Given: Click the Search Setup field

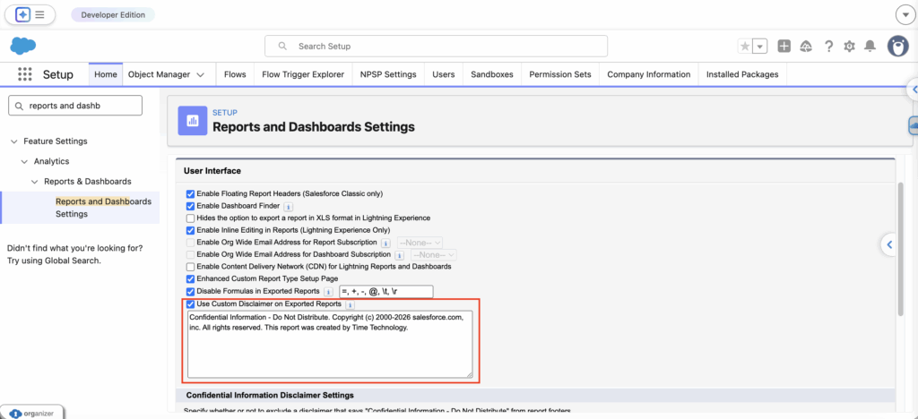Looking at the screenshot, I should click(x=436, y=47).
